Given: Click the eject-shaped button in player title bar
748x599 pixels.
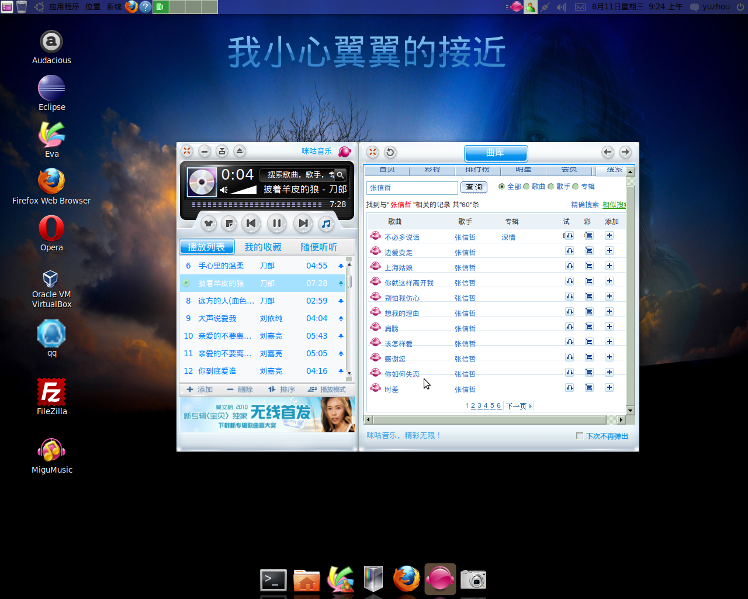Looking at the screenshot, I should pyautogui.click(x=240, y=151).
